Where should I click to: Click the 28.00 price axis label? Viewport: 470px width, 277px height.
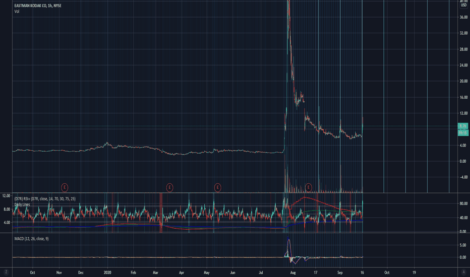pyautogui.click(x=463, y=49)
